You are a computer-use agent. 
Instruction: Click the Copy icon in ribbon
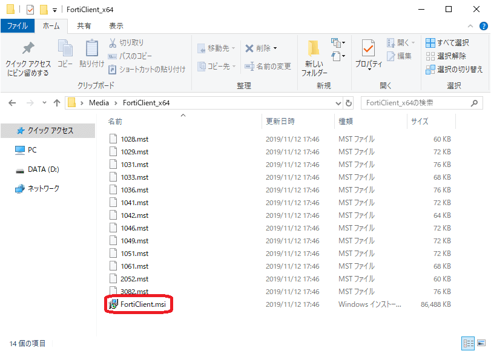[65, 48]
